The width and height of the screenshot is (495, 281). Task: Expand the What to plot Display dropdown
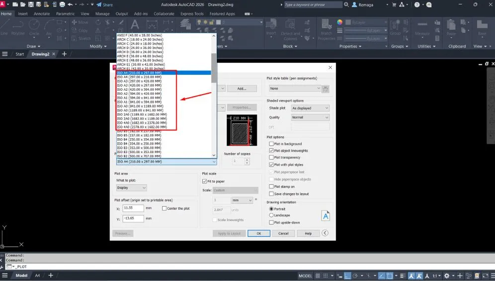point(131,188)
